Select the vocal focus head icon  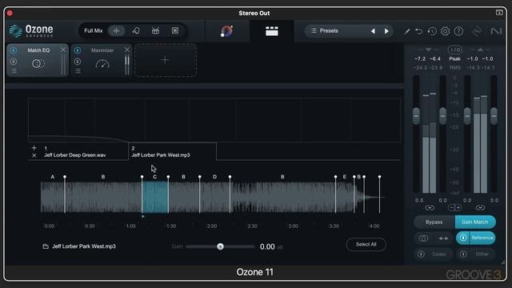pos(136,30)
